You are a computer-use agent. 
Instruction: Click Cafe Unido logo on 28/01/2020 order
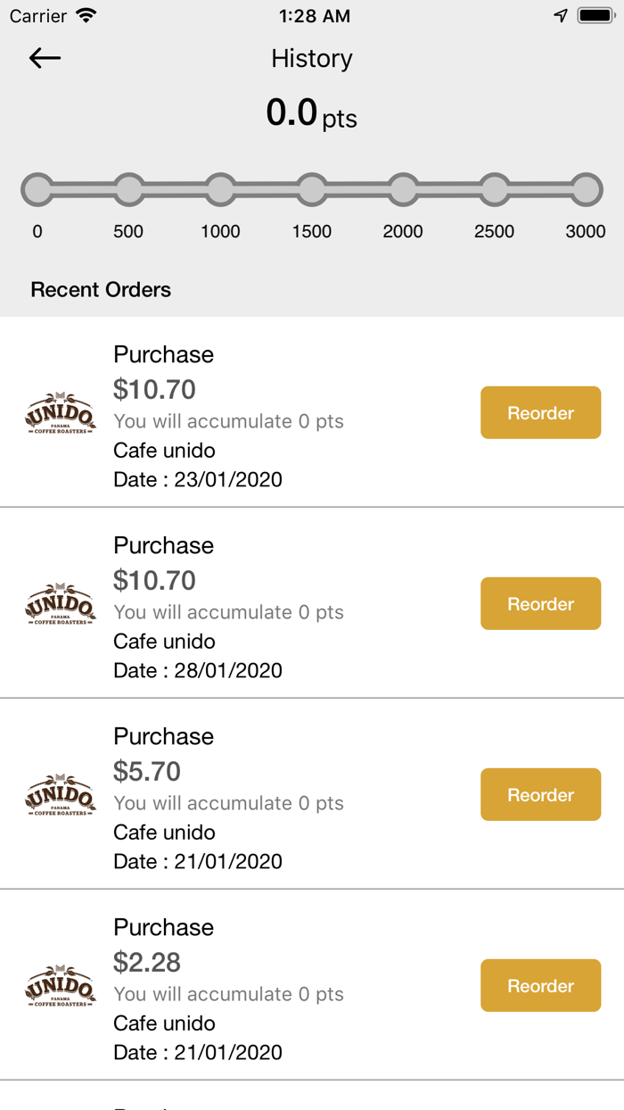coord(60,604)
